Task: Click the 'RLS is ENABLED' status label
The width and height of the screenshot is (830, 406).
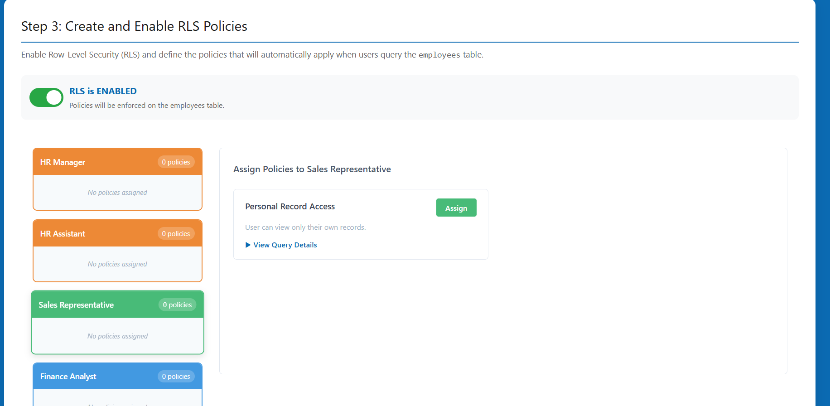Action: coord(103,91)
